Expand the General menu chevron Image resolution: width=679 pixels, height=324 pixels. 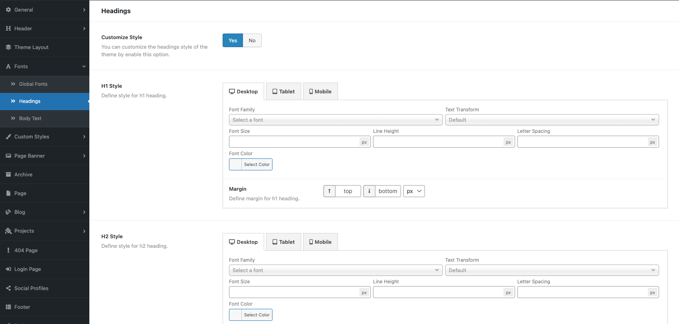pyautogui.click(x=84, y=10)
